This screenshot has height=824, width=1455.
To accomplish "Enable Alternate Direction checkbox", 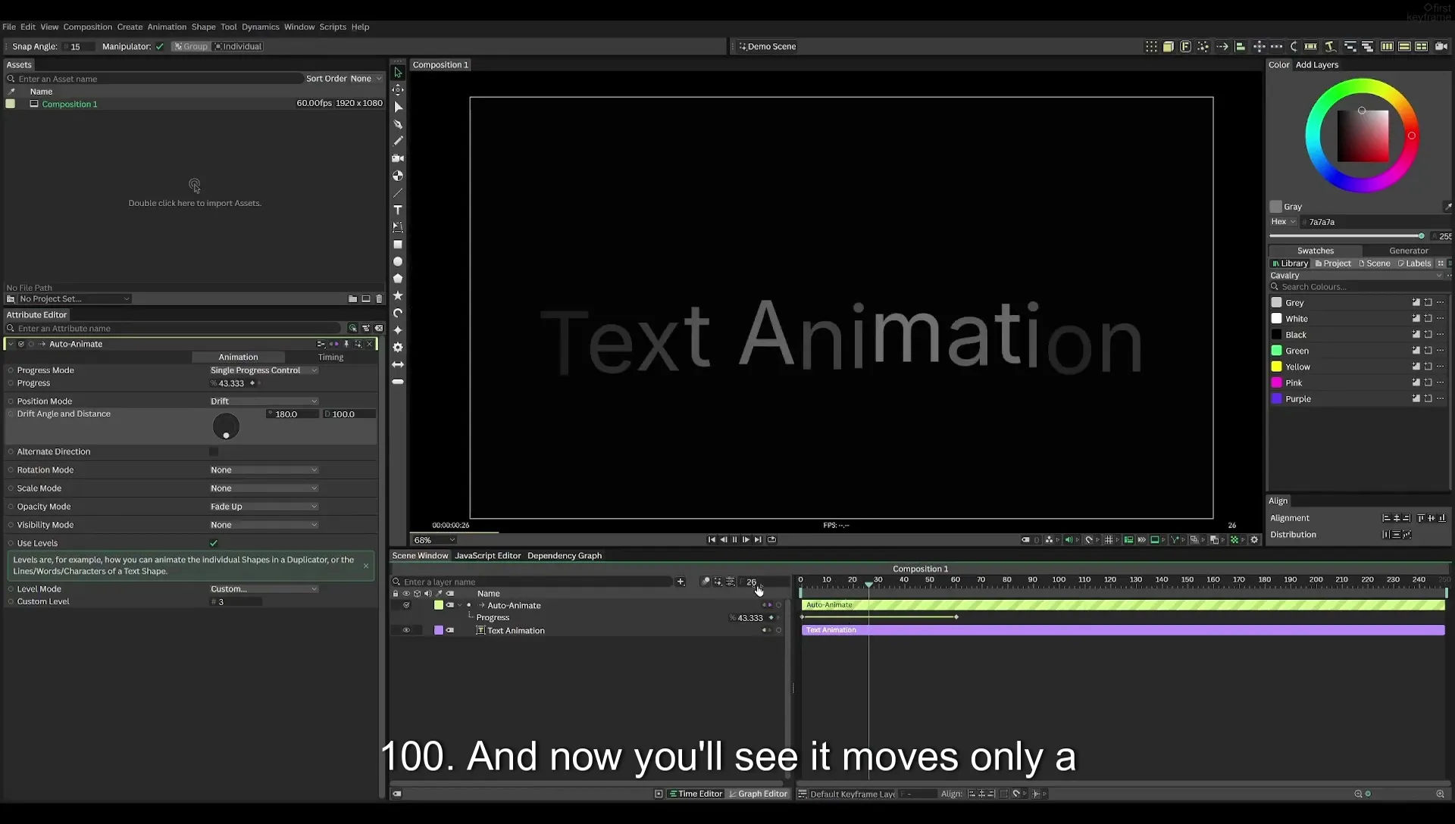I will tap(214, 451).
